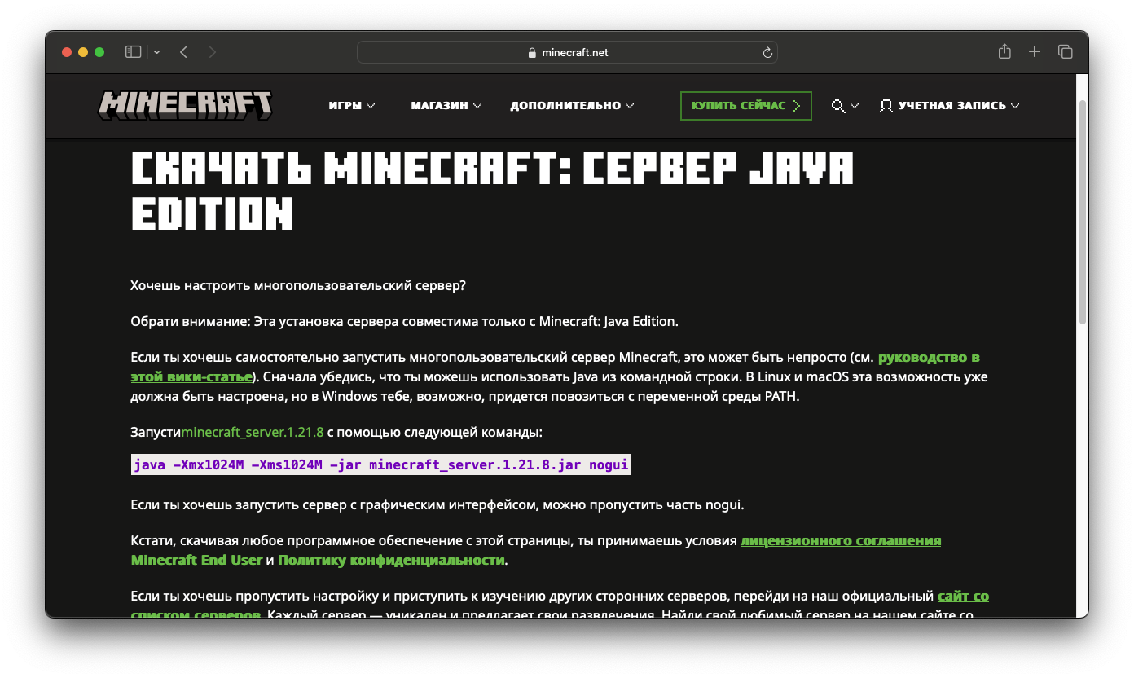
Task: Open Политику конфиденциальности link
Action: [391, 560]
